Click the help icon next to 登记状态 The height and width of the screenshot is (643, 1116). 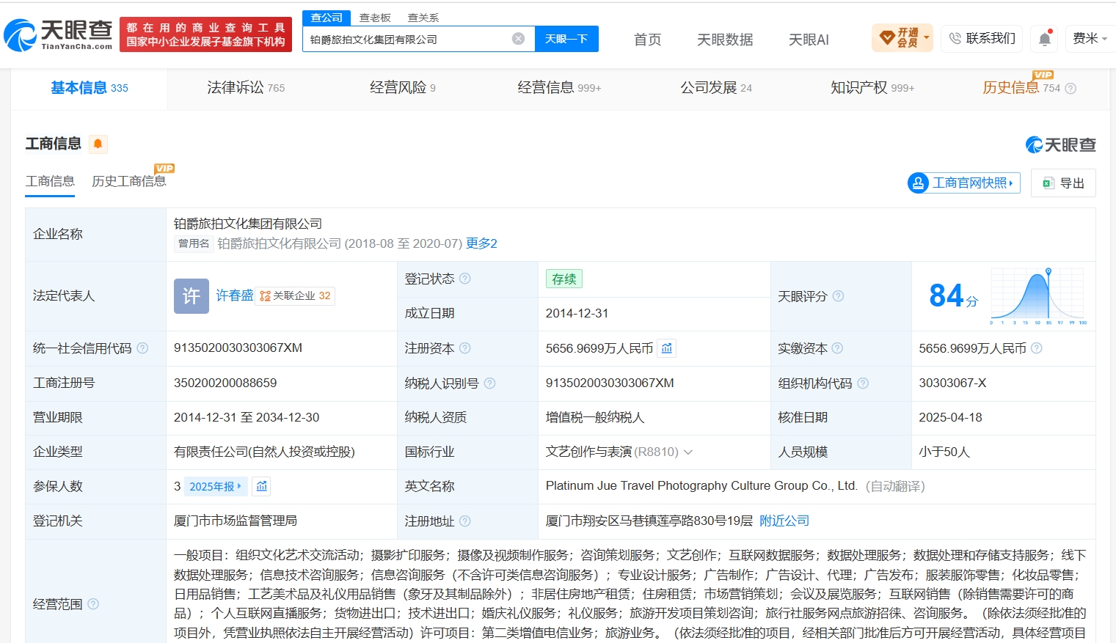tap(465, 279)
